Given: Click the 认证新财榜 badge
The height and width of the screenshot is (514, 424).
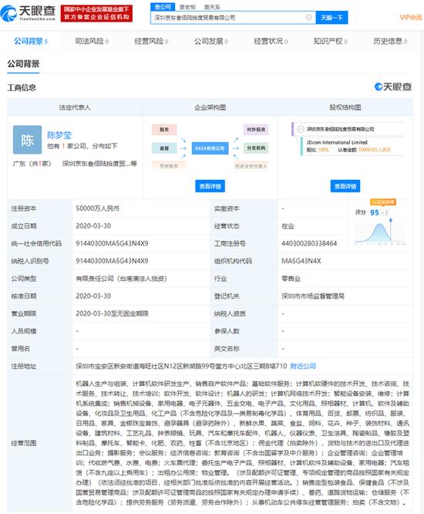Looking at the screenshot, I should coord(382,202).
